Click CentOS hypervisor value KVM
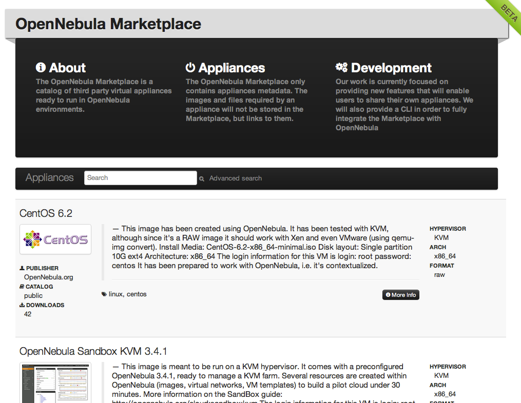521x403 pixels. (441, 238)
